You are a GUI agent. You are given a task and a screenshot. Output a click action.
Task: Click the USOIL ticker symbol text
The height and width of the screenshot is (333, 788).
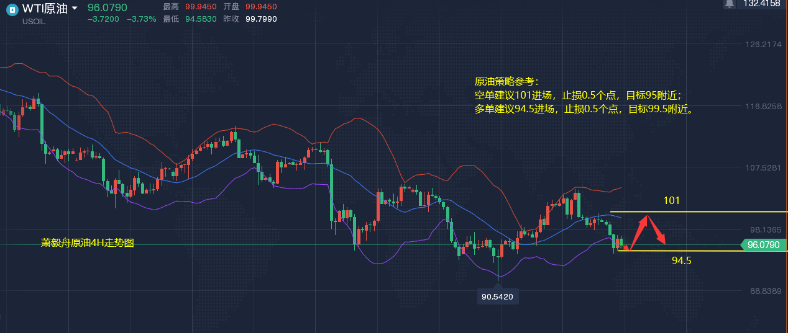tap(34, 21)
